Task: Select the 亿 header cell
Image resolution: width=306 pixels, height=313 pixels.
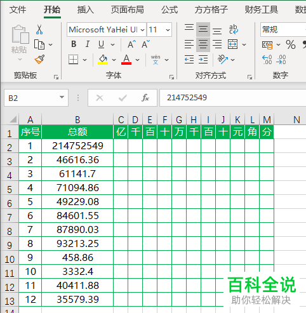Action: (121, 132)
